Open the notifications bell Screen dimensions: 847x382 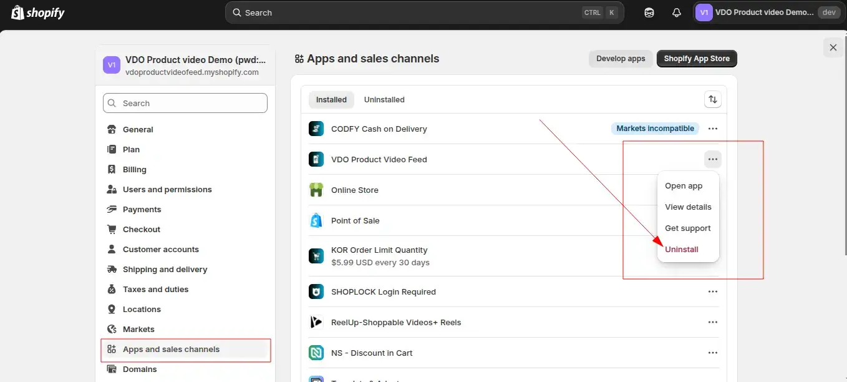[x=677, y=12]
